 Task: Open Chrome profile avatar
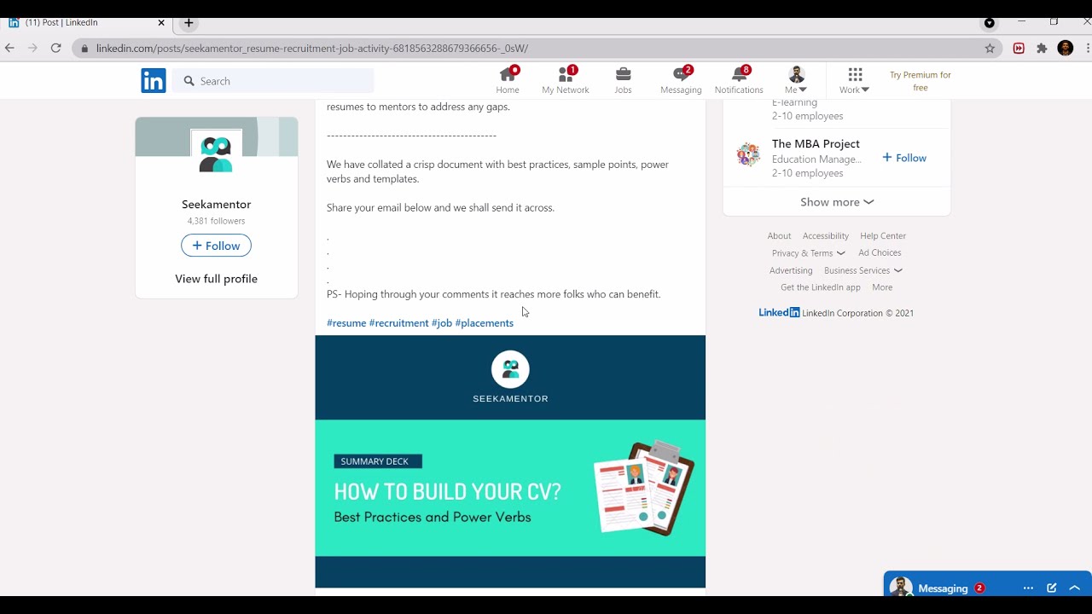1065,49
